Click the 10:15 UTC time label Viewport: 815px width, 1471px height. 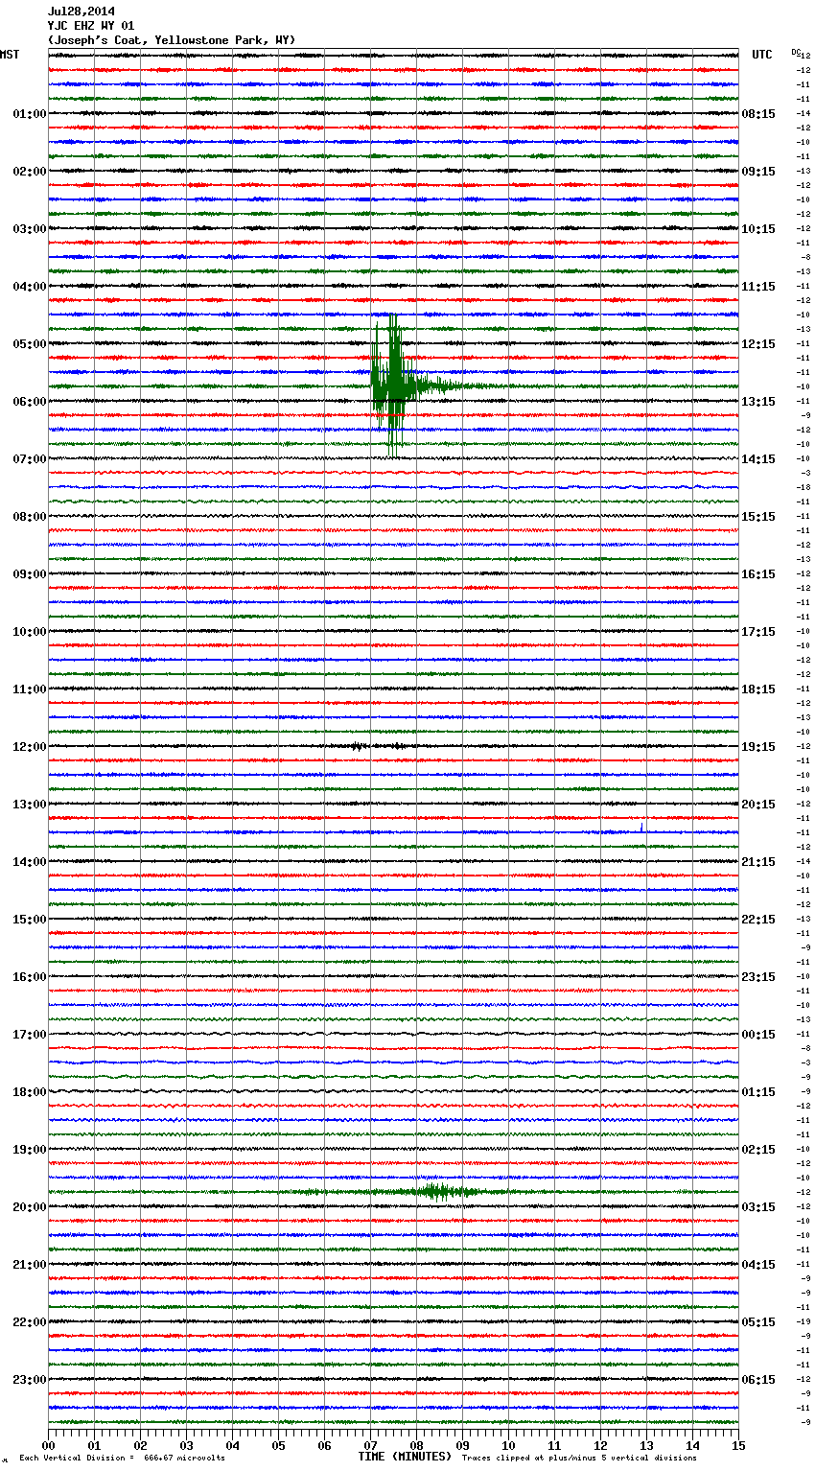pos(758,229)
